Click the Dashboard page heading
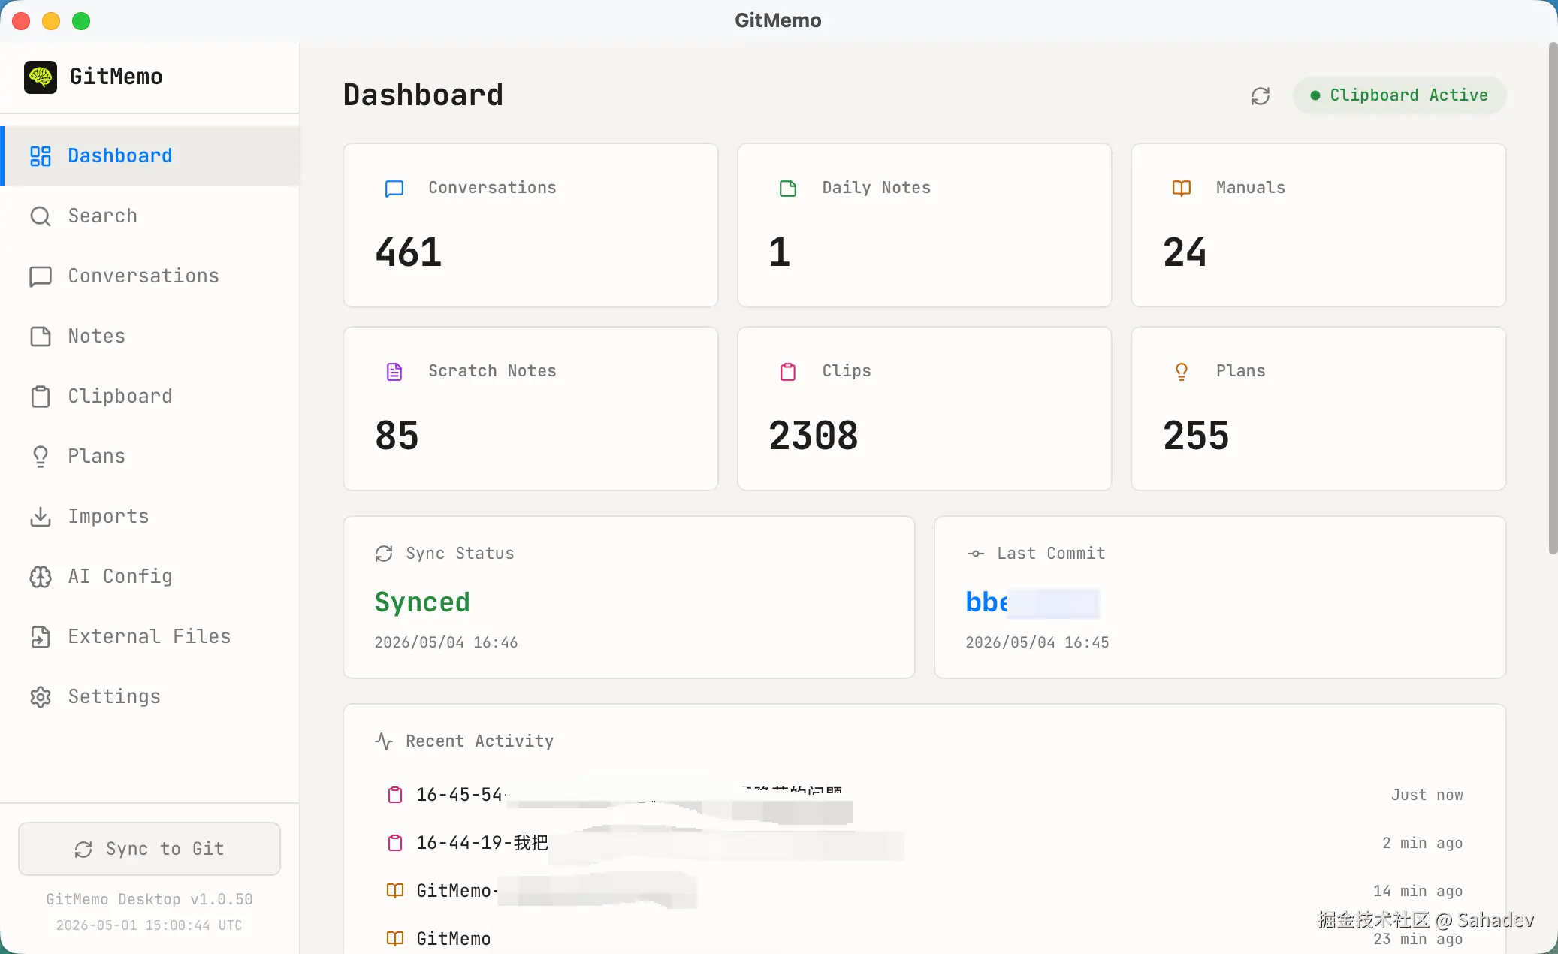 click(x=423, y=95)
